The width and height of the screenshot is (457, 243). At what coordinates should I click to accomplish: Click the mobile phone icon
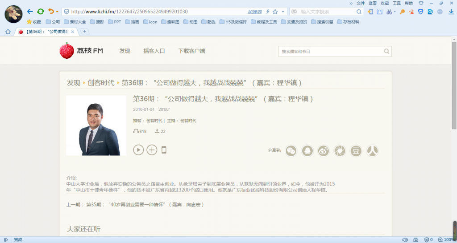[x=164, y=150]
